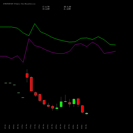
Task: Click the 27 Nov date label
Action: [x=65, y=127]
